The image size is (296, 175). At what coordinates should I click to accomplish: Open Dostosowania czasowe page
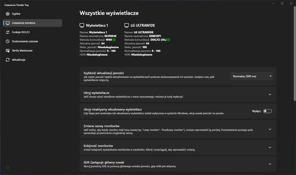pyautogui.click(x=32, y=41)
